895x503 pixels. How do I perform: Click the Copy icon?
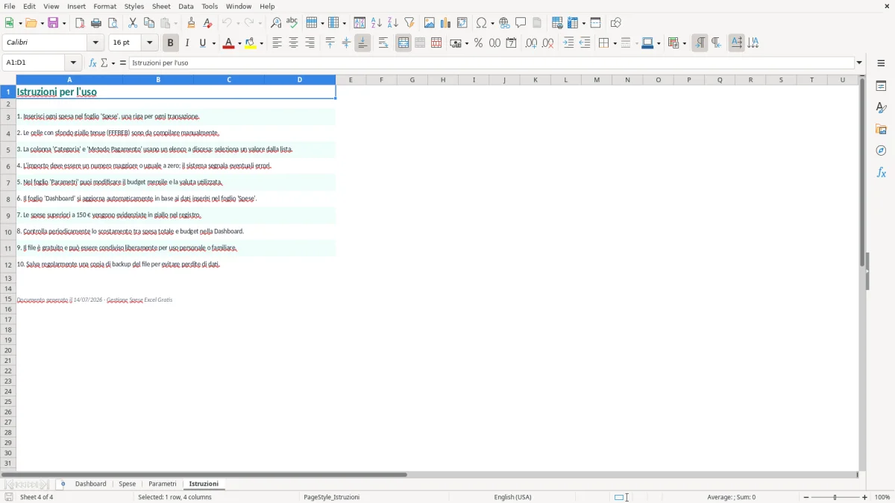(x=149, y=23)
